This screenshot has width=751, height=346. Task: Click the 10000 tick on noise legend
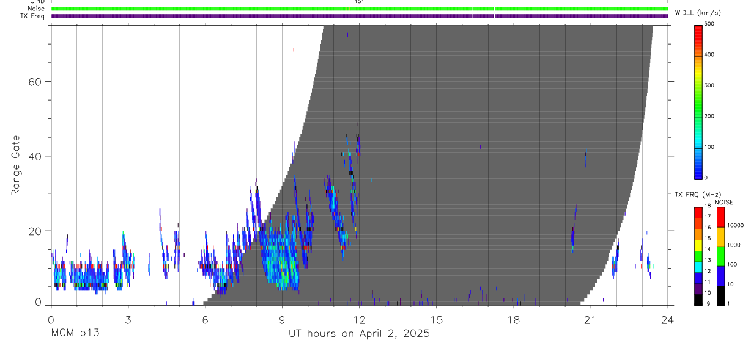pos(736,225)
